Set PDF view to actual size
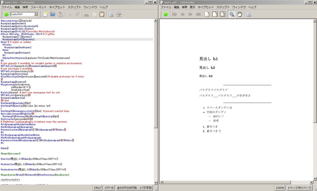The width and height of the screenshot is (317, 191). [207, 14]
